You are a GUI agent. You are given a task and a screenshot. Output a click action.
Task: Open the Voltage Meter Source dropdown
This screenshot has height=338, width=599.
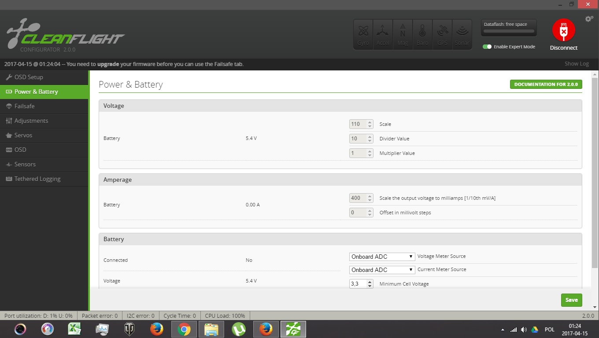click(382, 257)
